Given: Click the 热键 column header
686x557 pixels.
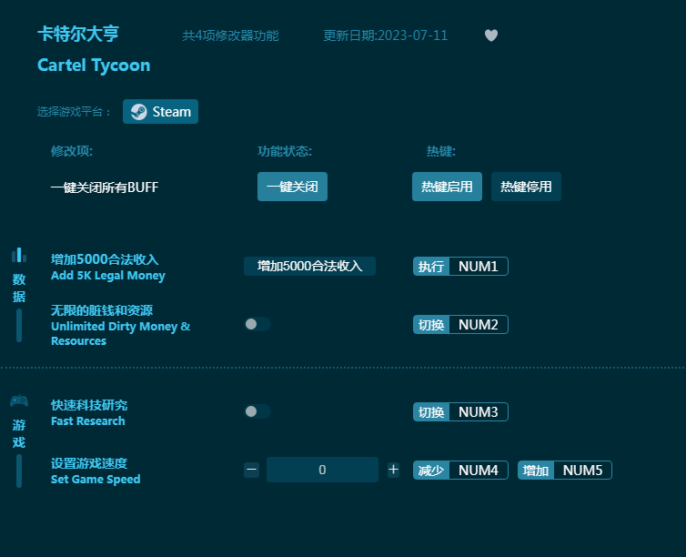Looking at the screenshot, I should 440,151.
